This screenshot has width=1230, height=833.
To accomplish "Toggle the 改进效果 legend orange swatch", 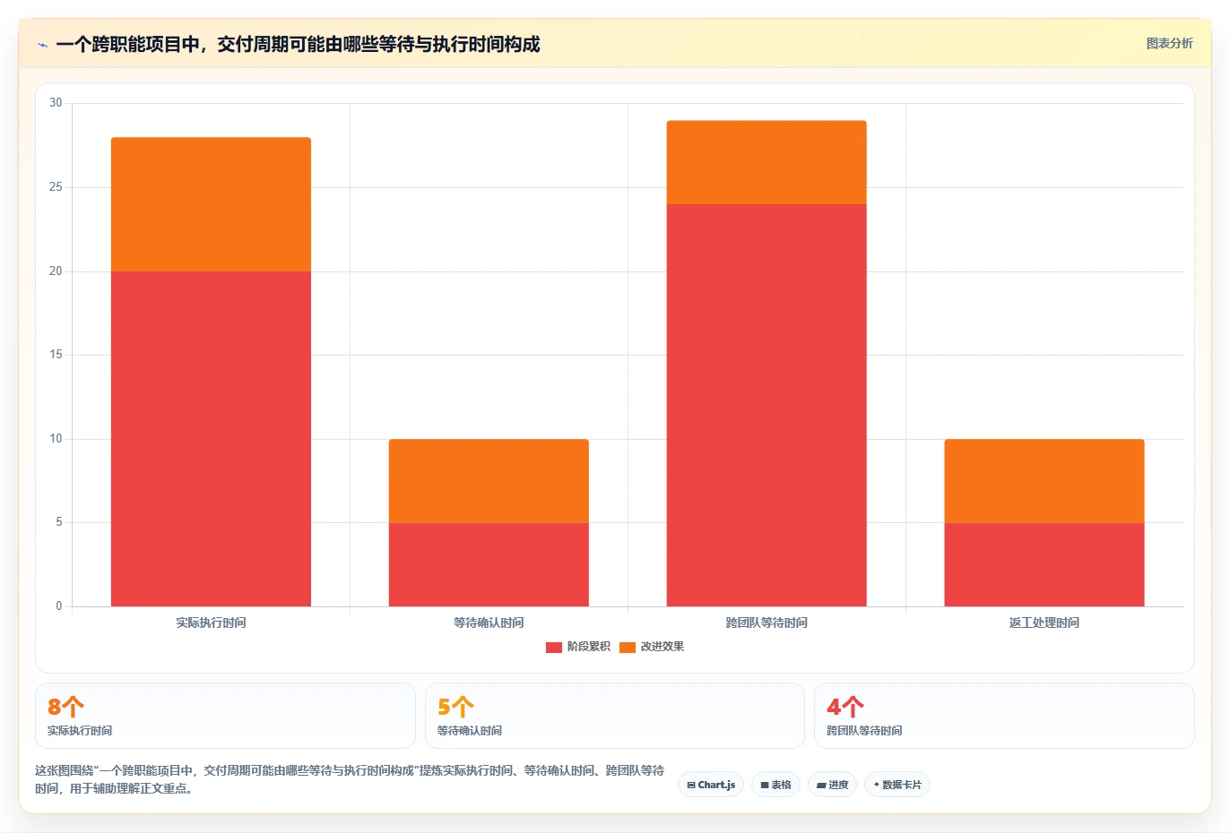I will (628, 647).
